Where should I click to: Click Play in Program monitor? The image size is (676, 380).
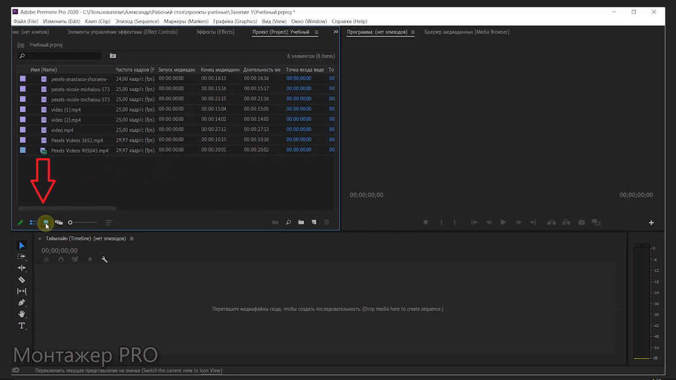[503, 223]
